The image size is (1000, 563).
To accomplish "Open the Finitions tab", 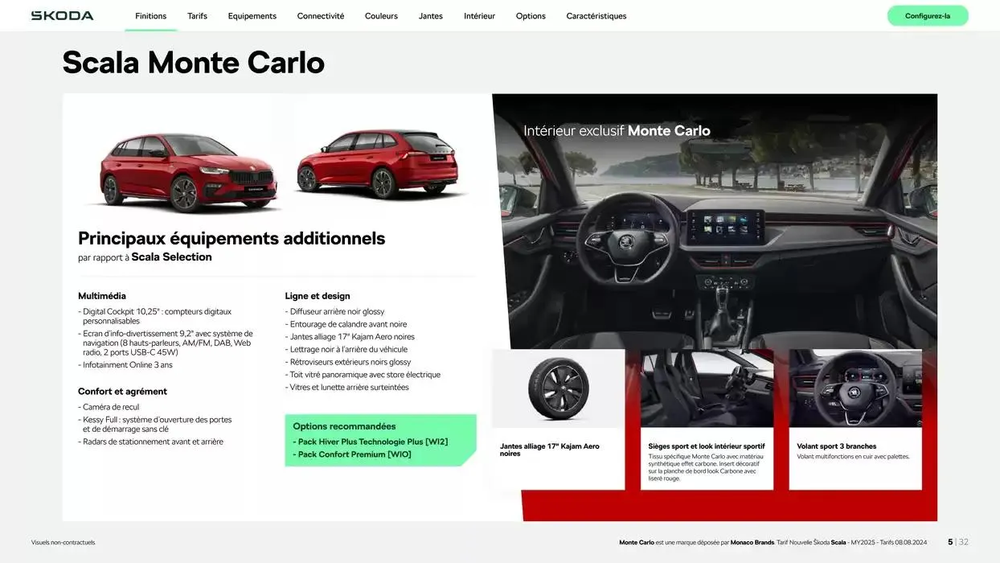I will pyautogui.click(x=150, y=16).
